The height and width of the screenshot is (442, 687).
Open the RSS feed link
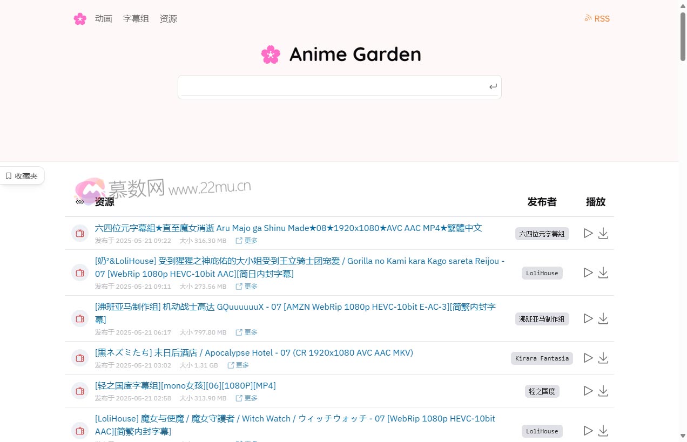click(597, 18)
